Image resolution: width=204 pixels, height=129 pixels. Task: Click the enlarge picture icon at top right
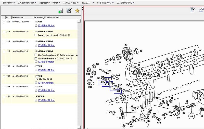pyautogui.click(x=201, y=10)
